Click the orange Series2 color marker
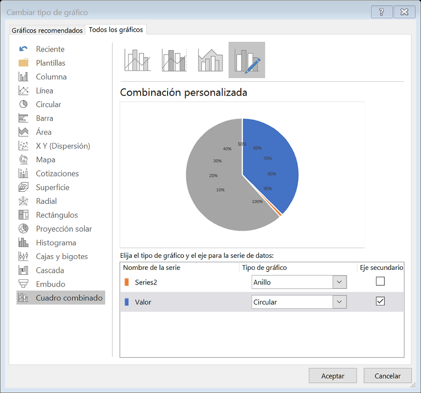 [x=127, y=282]
